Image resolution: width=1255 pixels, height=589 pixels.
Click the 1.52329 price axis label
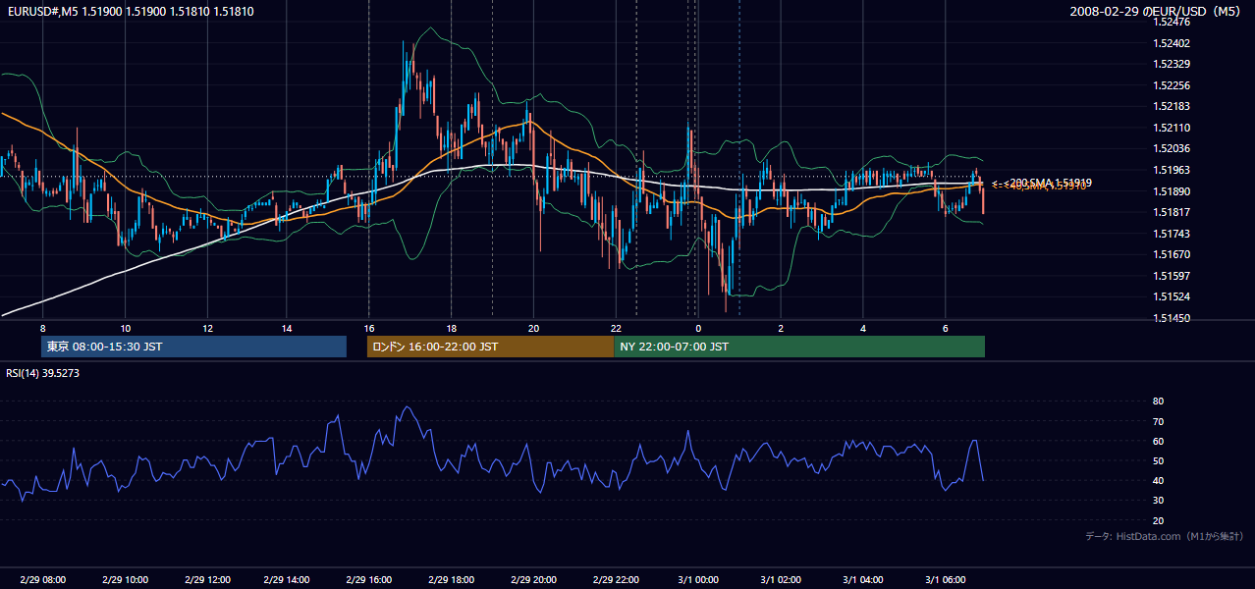1172,64
